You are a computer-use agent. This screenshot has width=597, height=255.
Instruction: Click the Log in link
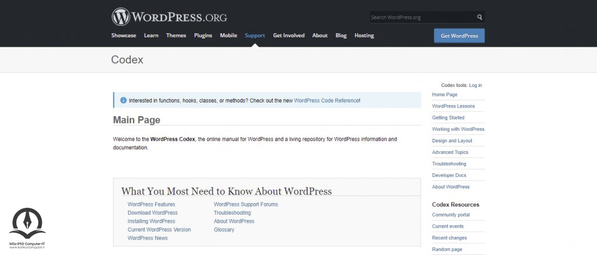coord(475,85)
